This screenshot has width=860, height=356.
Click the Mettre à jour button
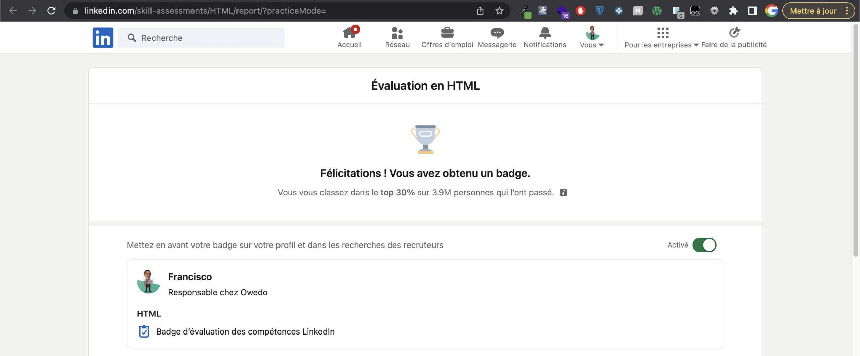tap(813, 11)
